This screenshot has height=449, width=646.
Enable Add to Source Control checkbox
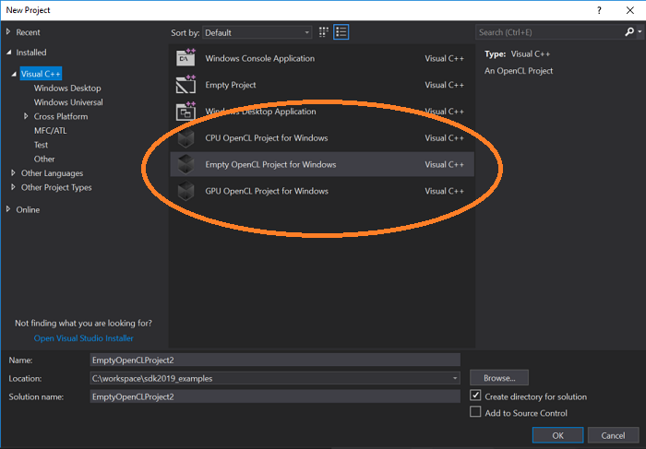pyautogui.click(x=475, y=412)
